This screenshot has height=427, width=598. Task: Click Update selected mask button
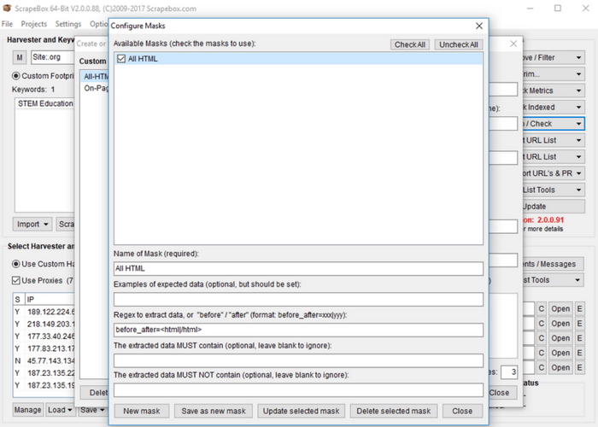click(x=301, y=411)
